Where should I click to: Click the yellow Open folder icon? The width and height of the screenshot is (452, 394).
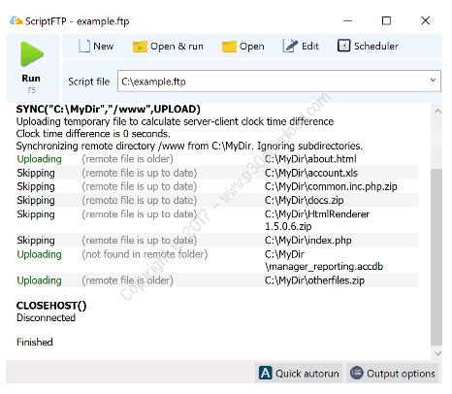point(229,47)
